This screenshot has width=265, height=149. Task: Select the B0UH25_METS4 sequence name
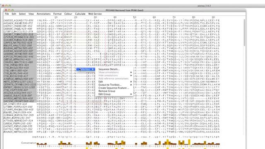18,132
